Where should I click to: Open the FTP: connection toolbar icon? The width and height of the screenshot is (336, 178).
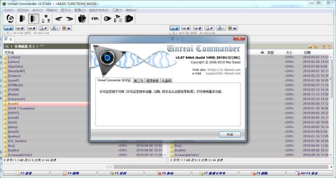(x=95, y=19)
